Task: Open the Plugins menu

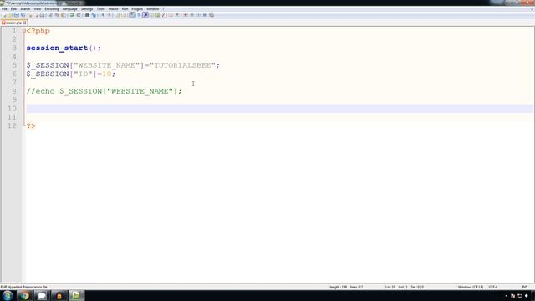Action: 137,9
